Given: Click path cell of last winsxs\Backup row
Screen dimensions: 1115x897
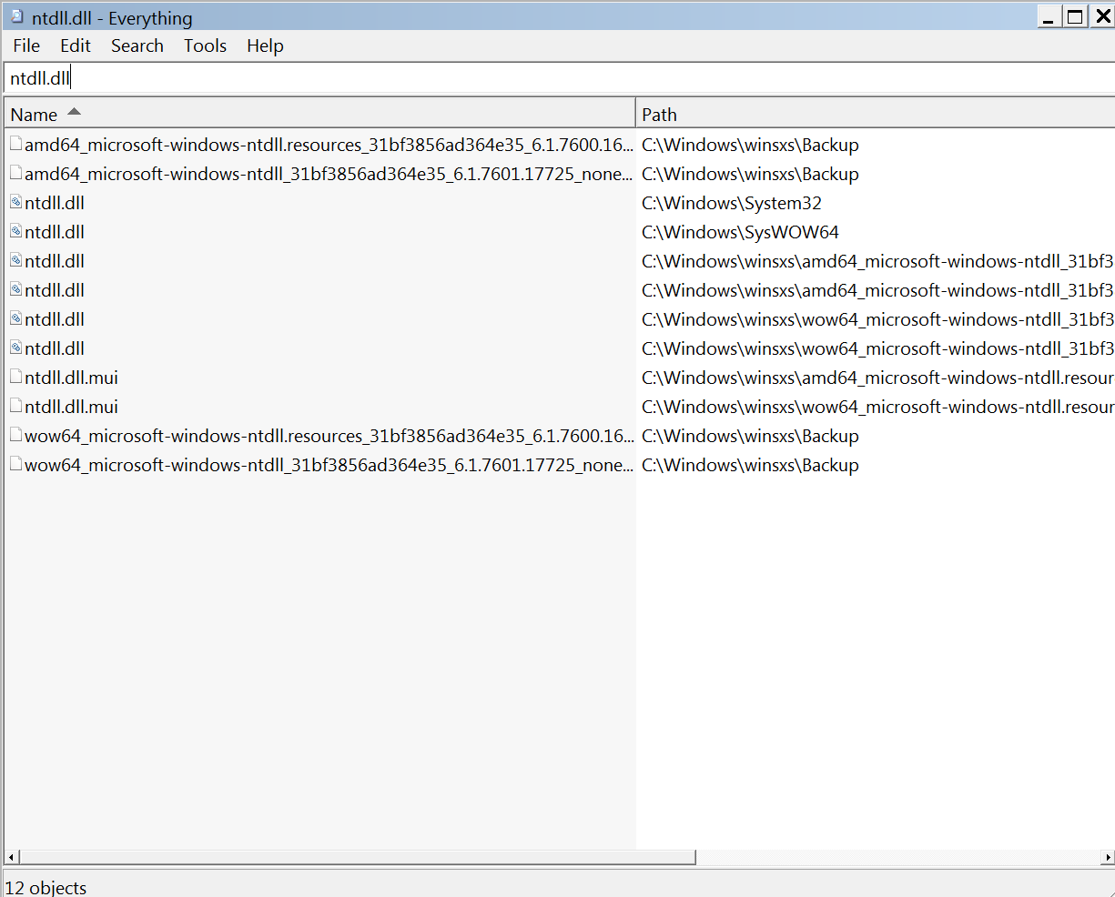Looking at the screenshot, I should [x=750, y=465].
